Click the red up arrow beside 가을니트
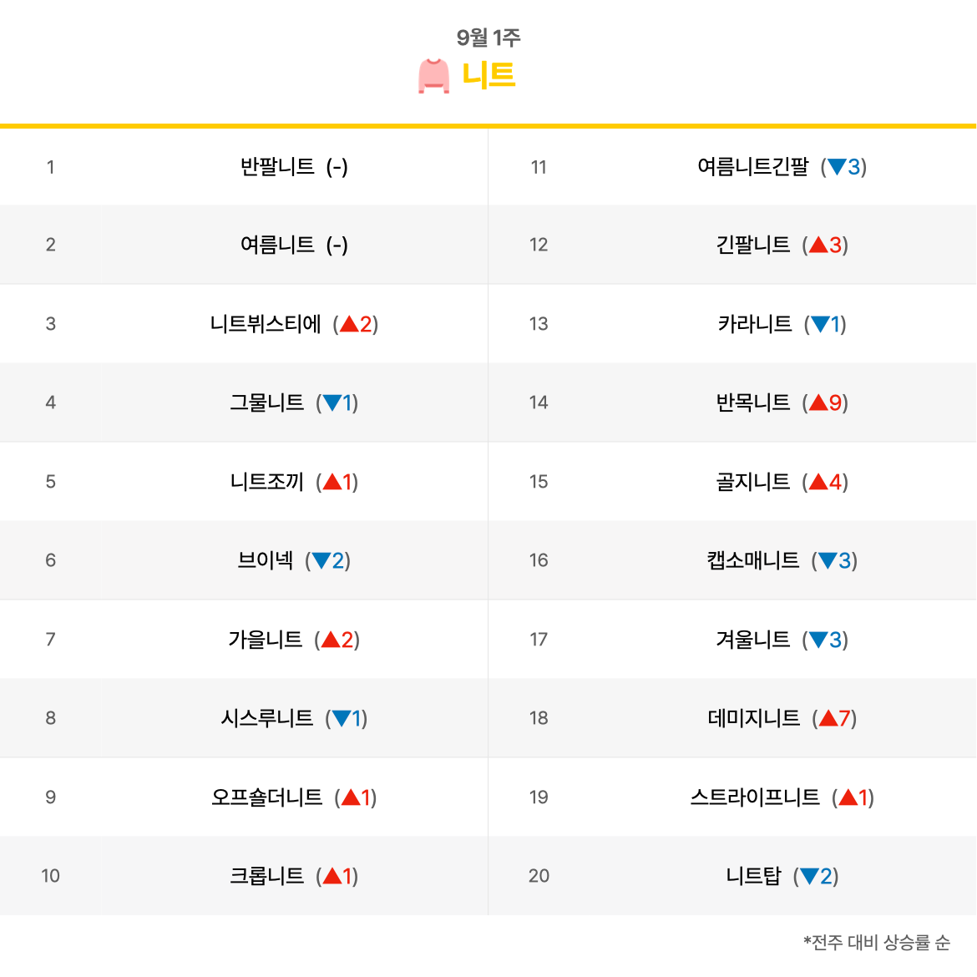The width and height of the screenshot is (977, 977). coord(331,640)
